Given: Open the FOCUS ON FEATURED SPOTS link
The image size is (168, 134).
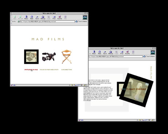Looking at the screenshot, I should coord(49,70).
